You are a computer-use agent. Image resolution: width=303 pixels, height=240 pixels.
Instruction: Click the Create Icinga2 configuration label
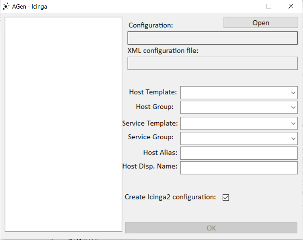170,197
